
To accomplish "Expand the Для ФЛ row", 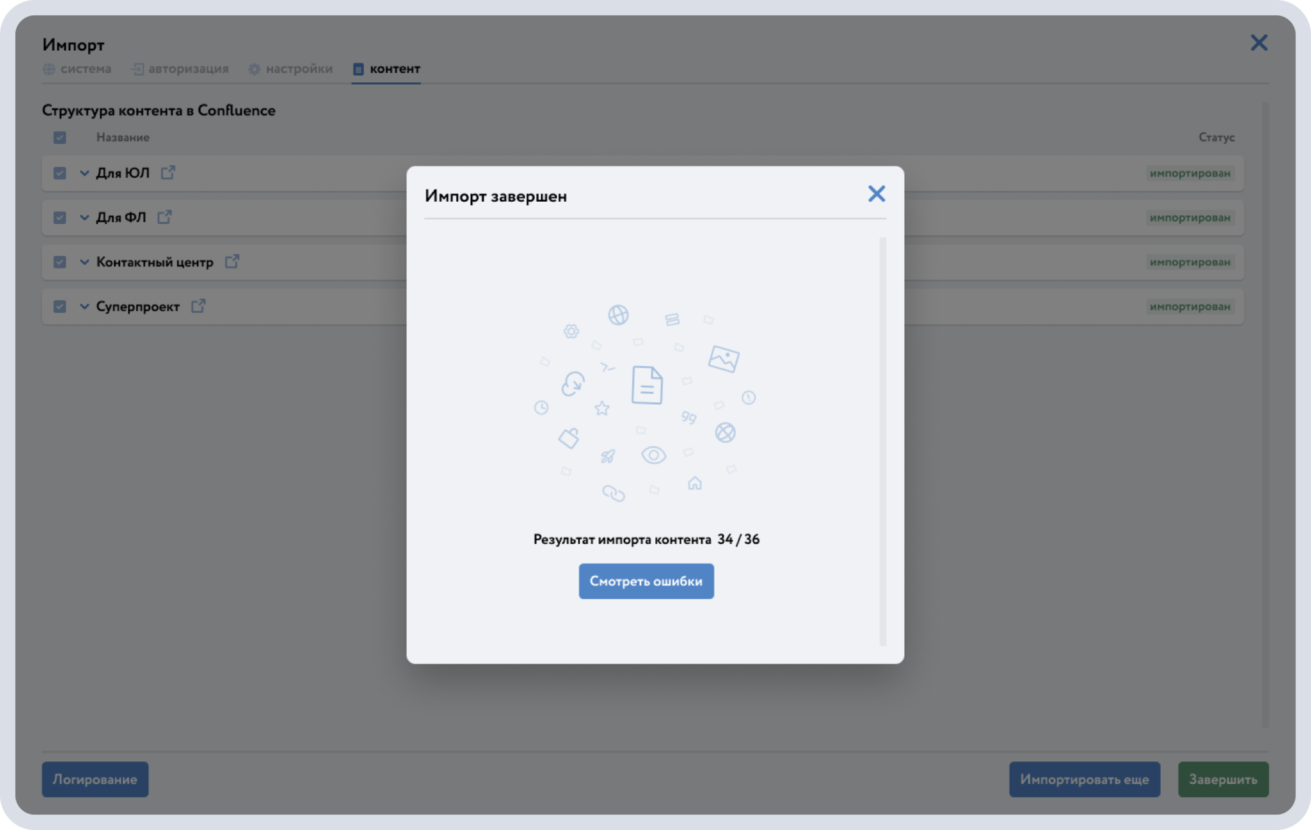I will coord(84,218).
